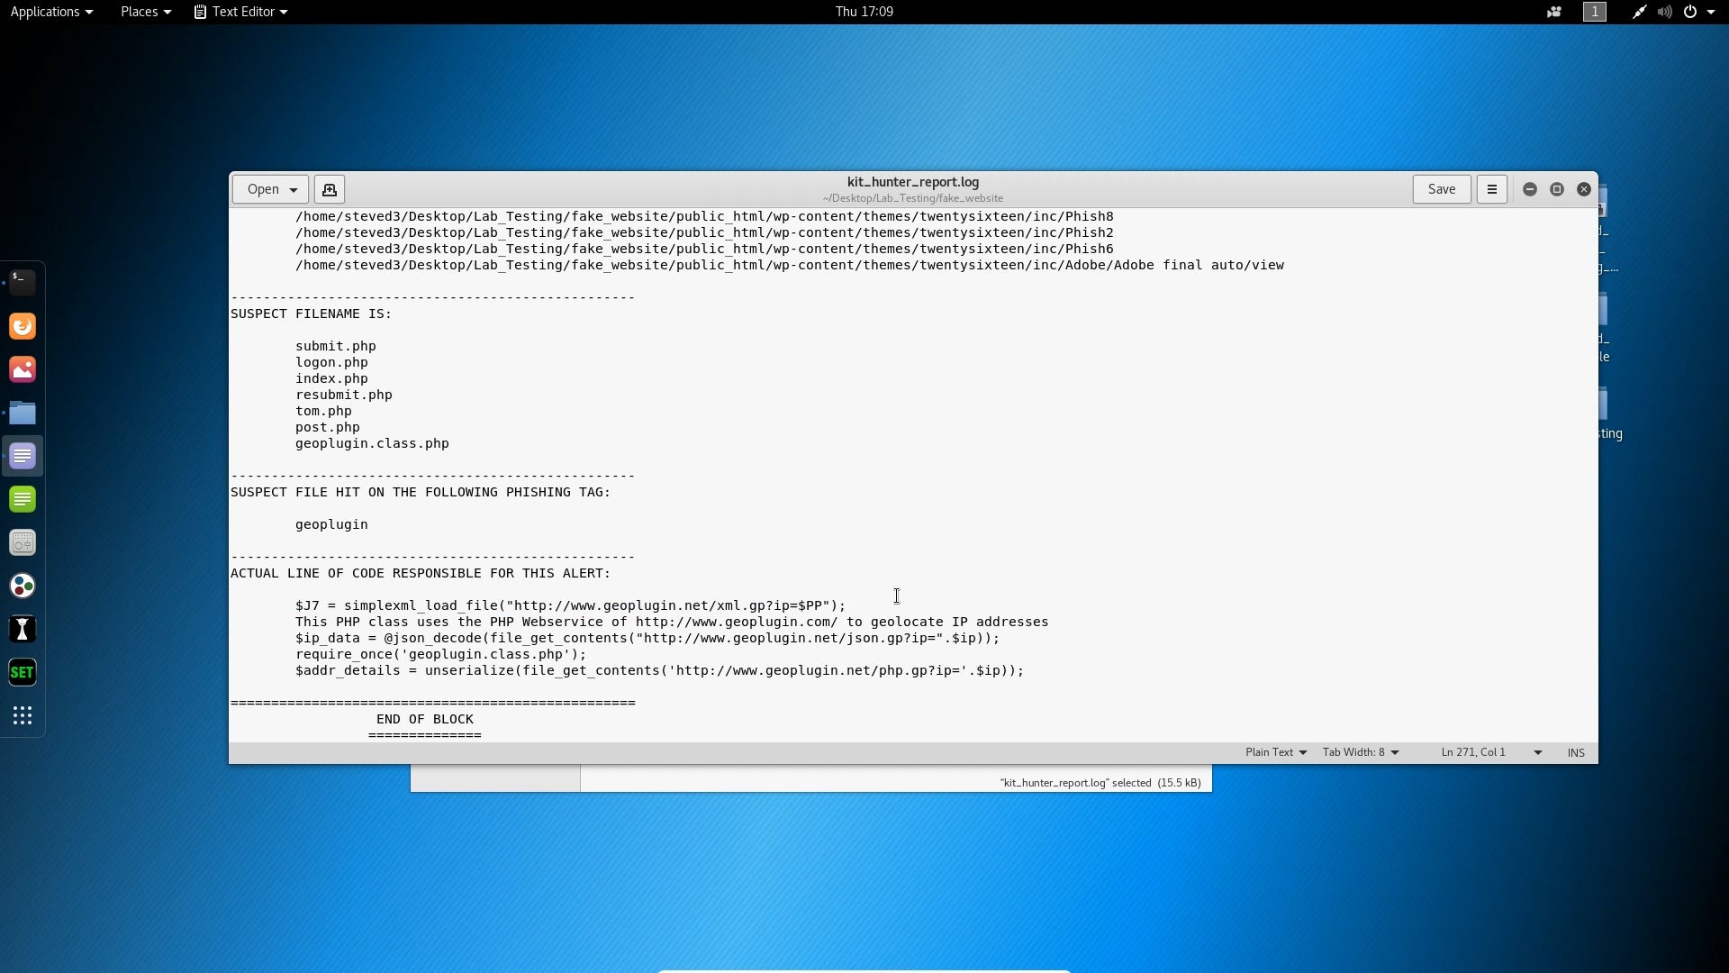Click the SUSPECT FILE HIT heading line
The width and height of the screenshot is (1729, 973).
[420, 492]
